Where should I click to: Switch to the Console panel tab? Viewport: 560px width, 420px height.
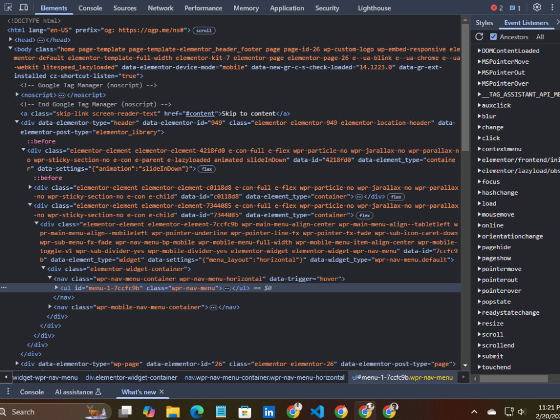90,8
